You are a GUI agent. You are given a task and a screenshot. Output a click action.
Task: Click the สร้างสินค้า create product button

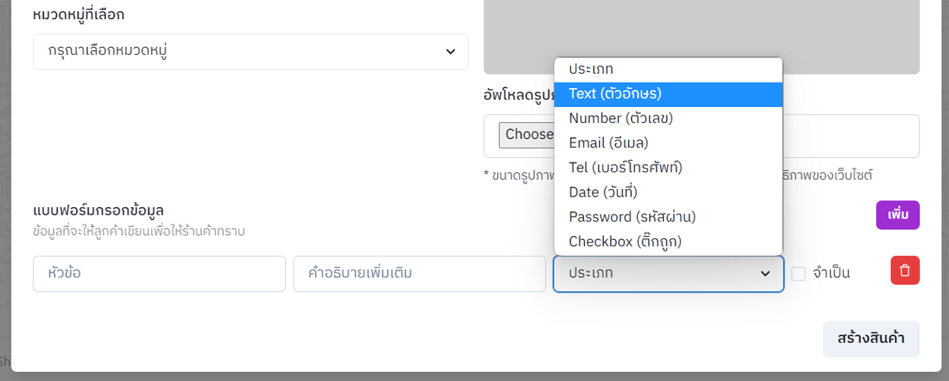tap(871, 338)
